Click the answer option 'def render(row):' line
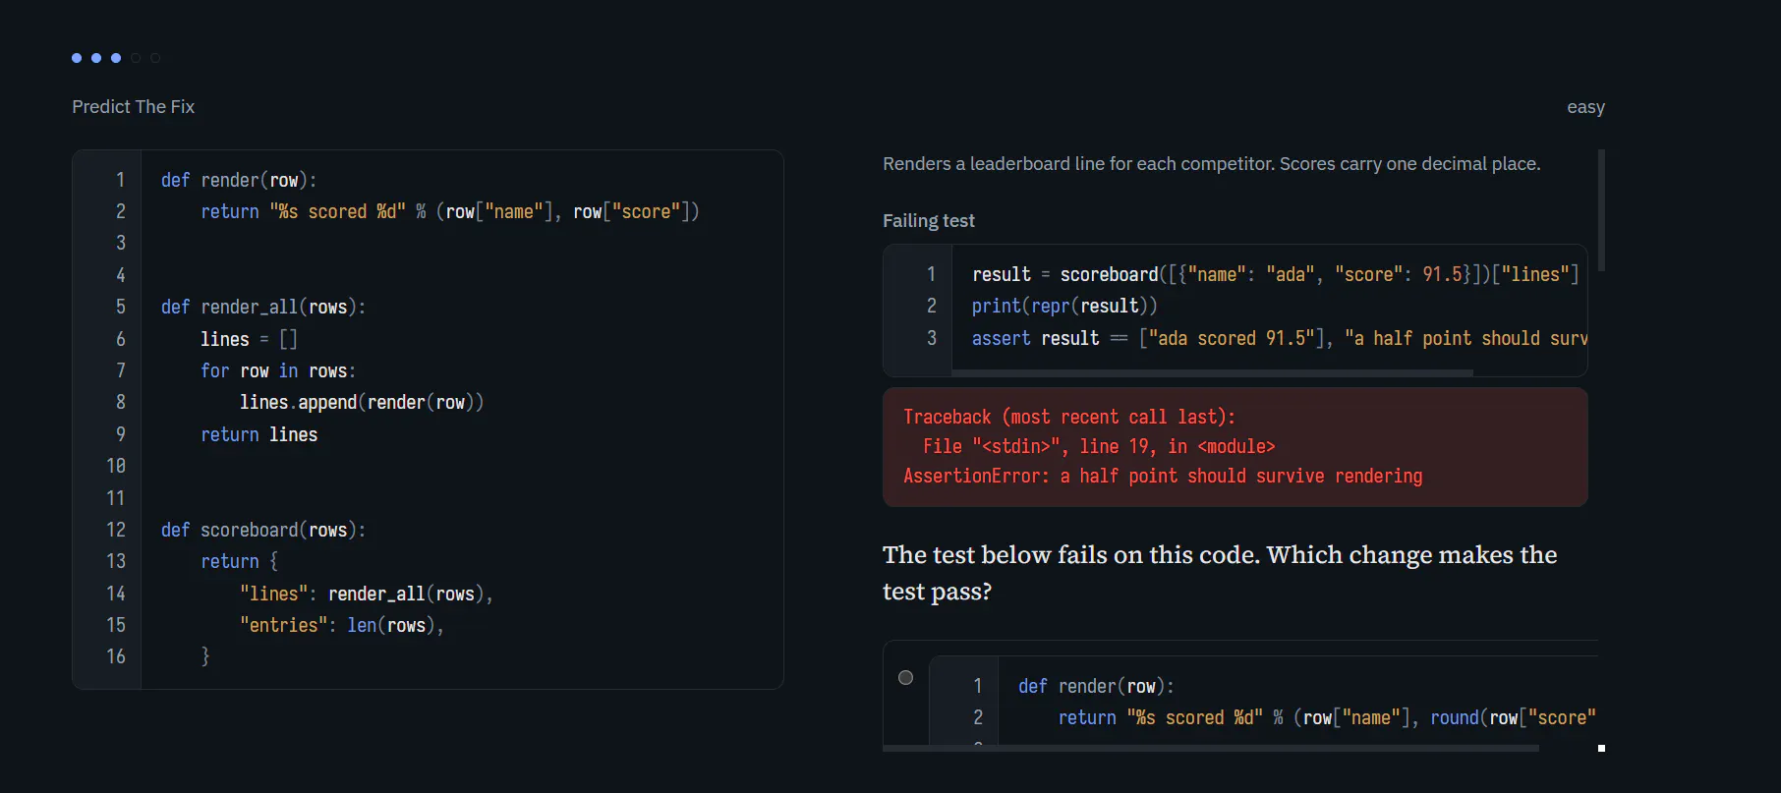The image size is (1781, 793). click(x=1096, y=686)
